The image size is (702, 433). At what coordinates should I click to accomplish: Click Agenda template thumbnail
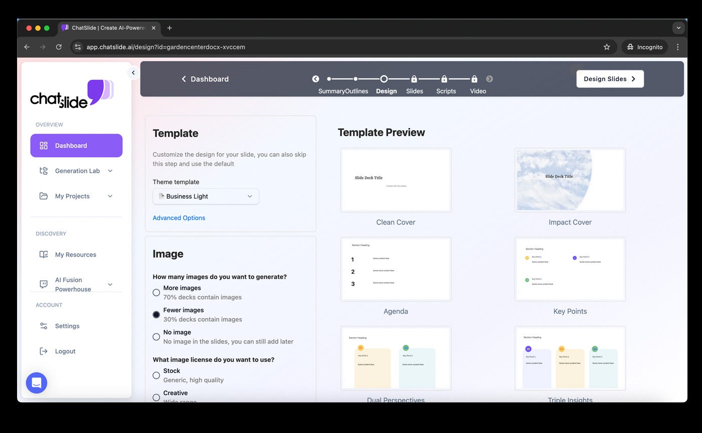point(396,269)
